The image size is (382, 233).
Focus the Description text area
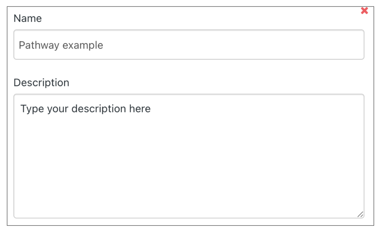coord(189,156)
